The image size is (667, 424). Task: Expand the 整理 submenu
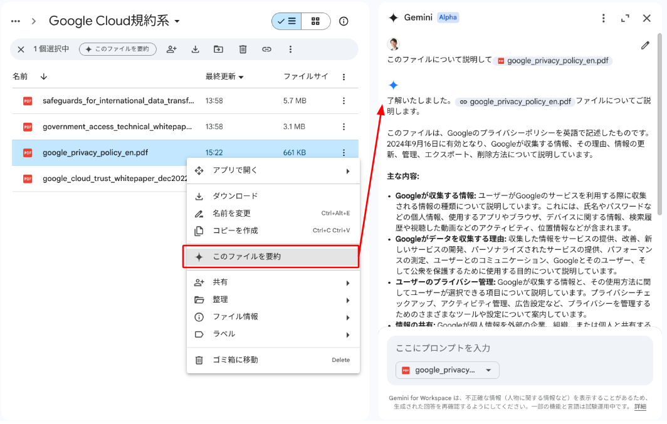273,299
